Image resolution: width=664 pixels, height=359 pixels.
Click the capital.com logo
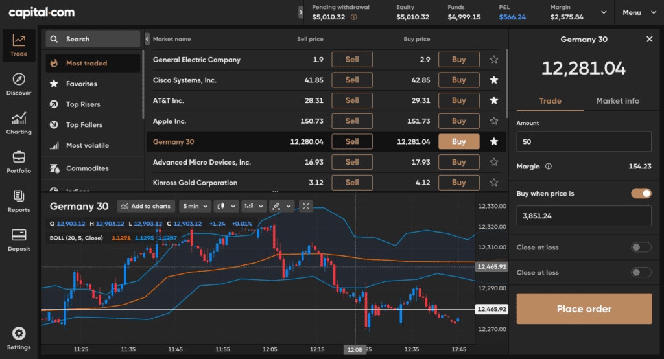click(41, 13)
